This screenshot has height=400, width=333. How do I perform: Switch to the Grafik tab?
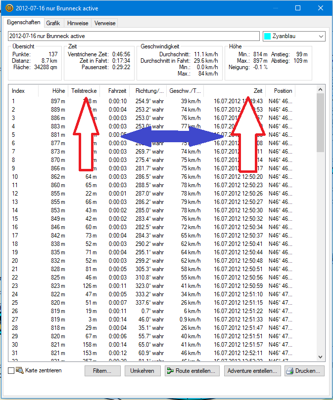pyautogui.click(x=53, y=23)
